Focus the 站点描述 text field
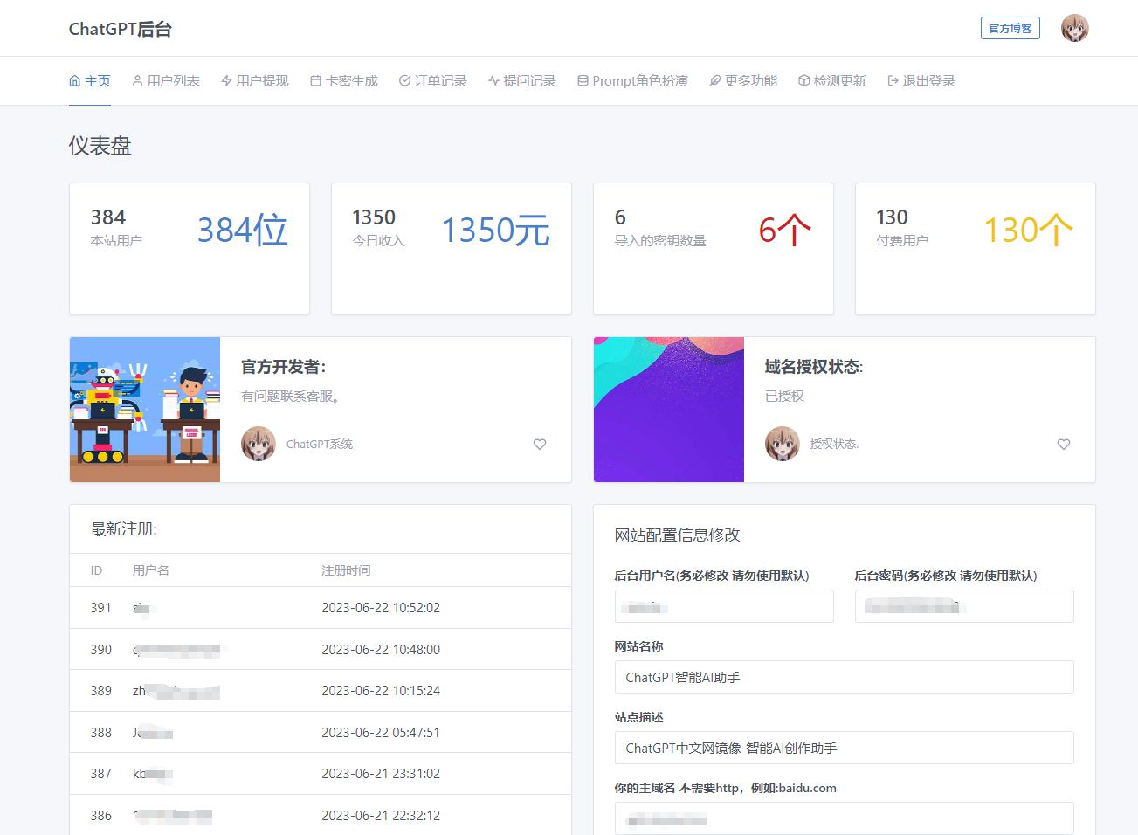The image size is (1138, 835). 844,749
